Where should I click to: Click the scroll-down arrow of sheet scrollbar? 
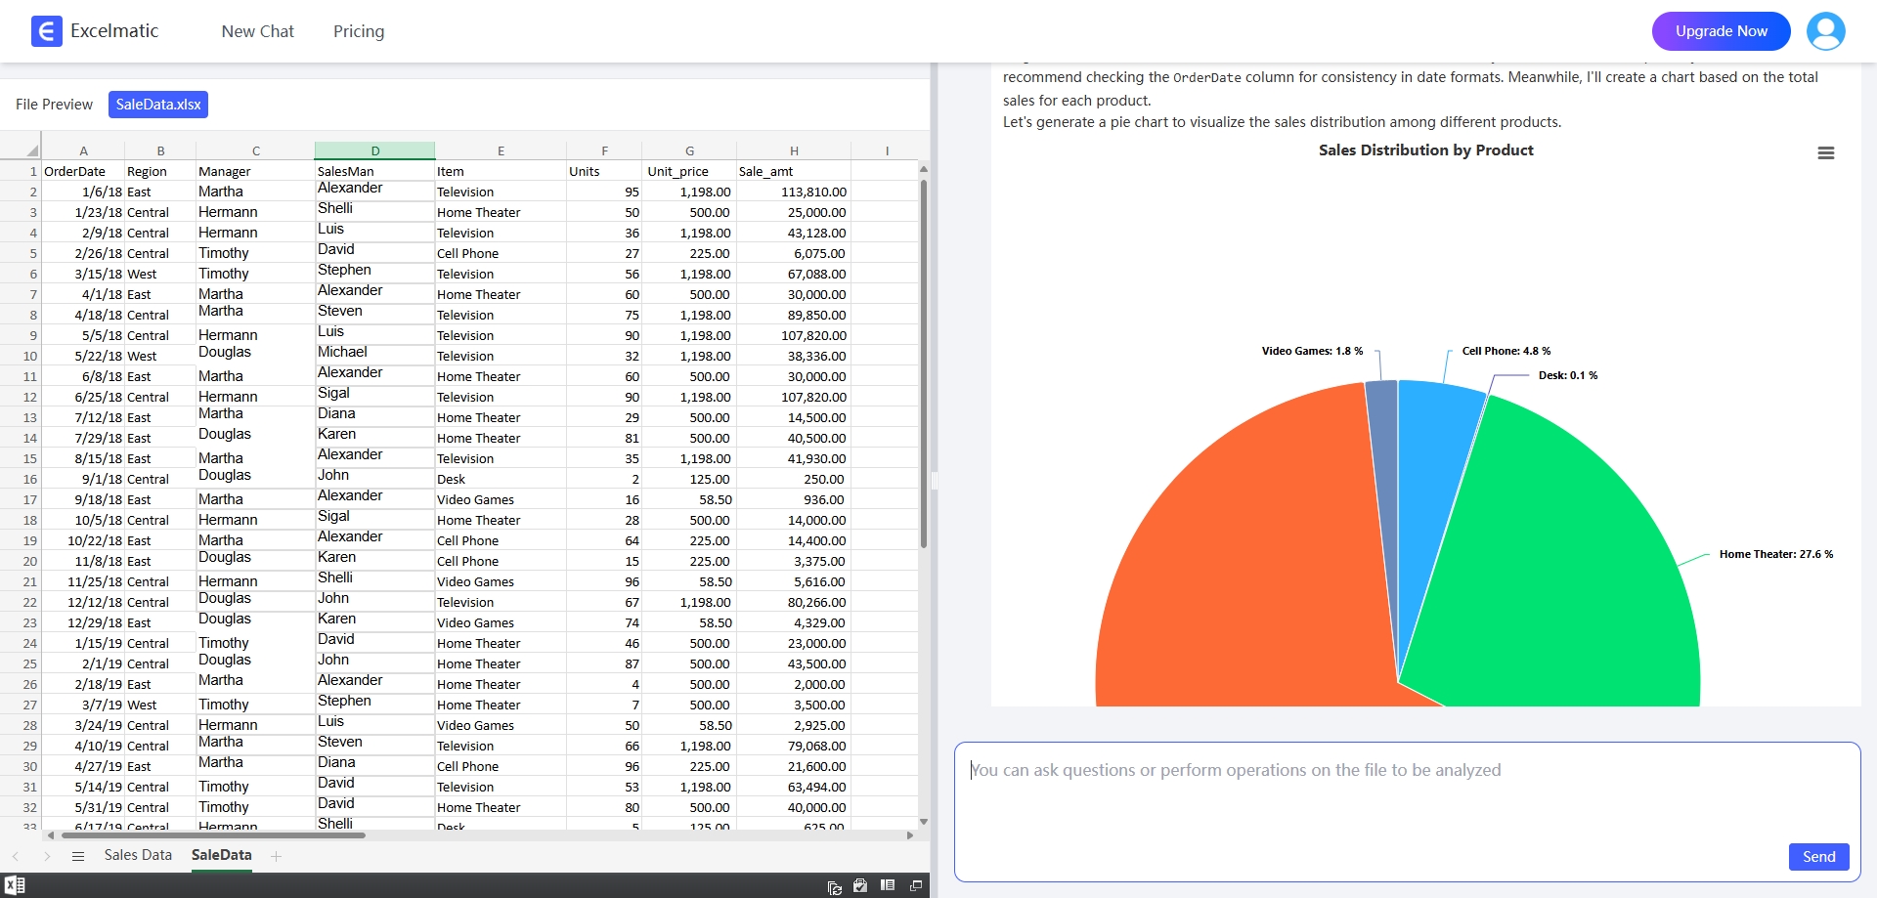pos(923,822)
